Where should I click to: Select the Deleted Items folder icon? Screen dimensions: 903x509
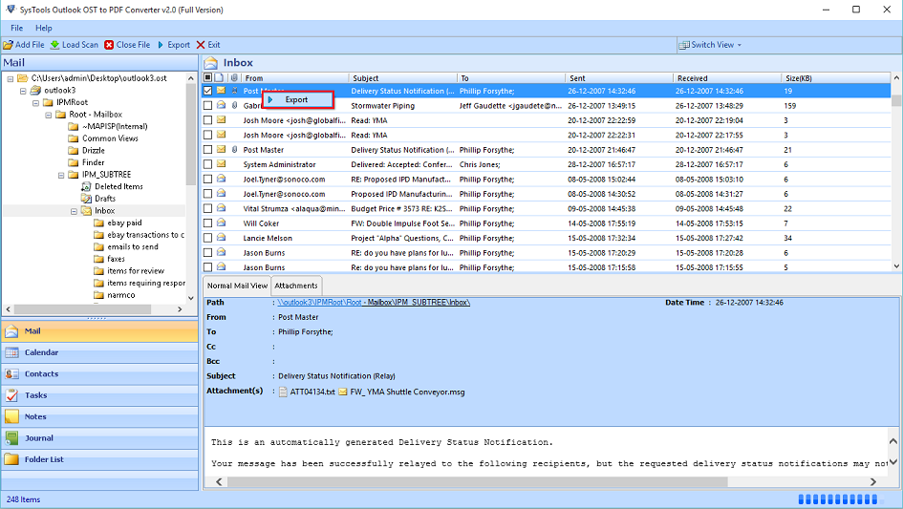pyautogui.click(x=86, y=186)
